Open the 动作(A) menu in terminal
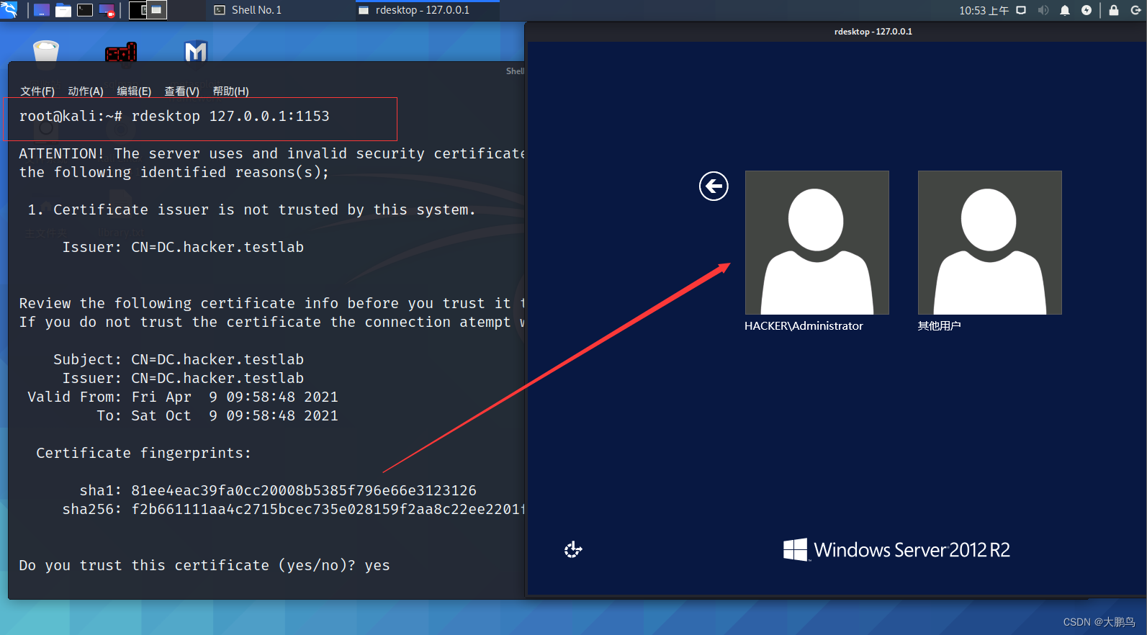The height and width of the screenshot is (635, 1147). pyautogui.click(x=86, y=91)
